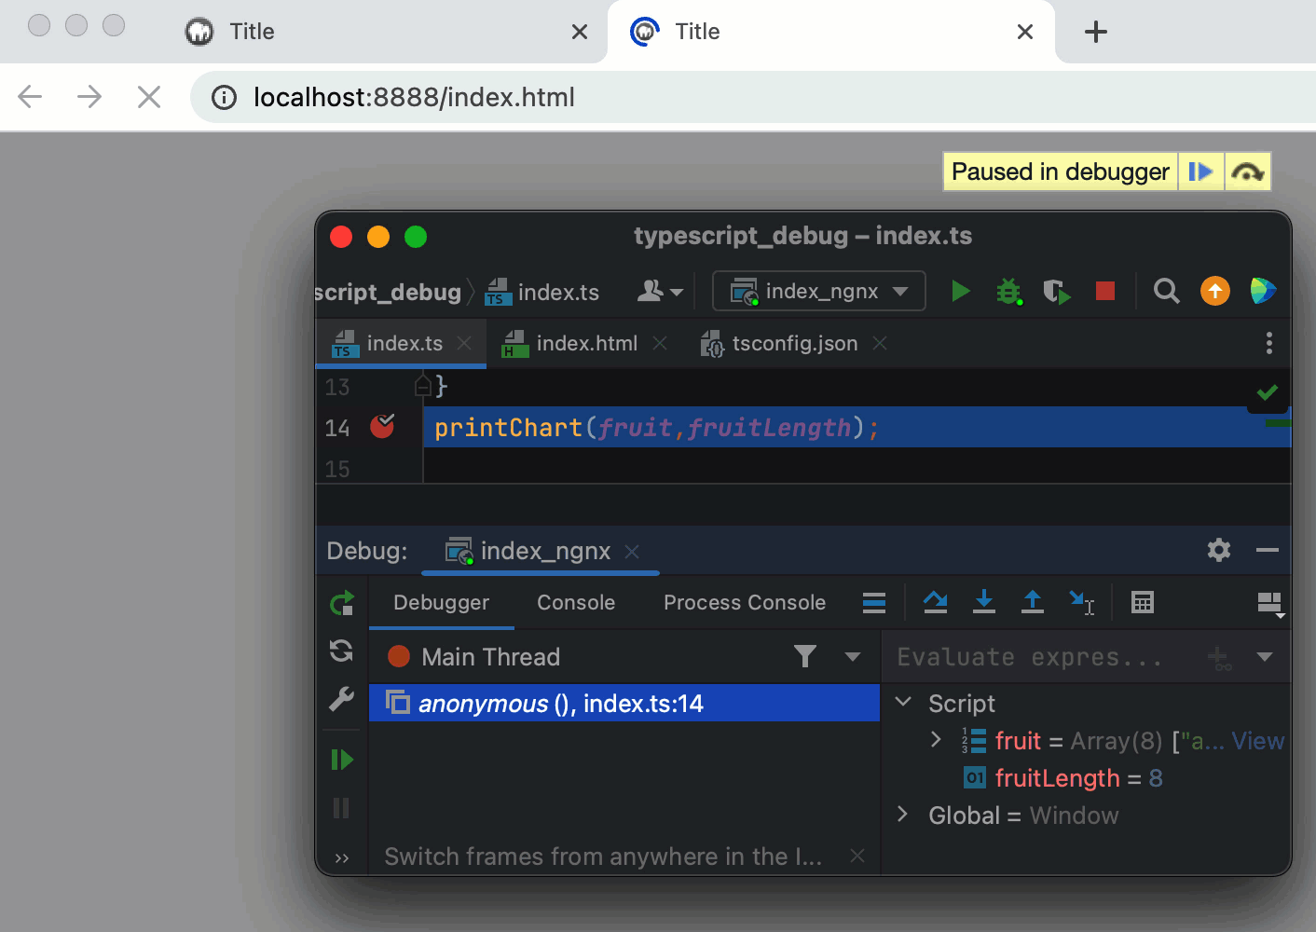Toggle the breakpoint on line 14
The width and height of the screenshot is (1316, 932).
(382, 427)
